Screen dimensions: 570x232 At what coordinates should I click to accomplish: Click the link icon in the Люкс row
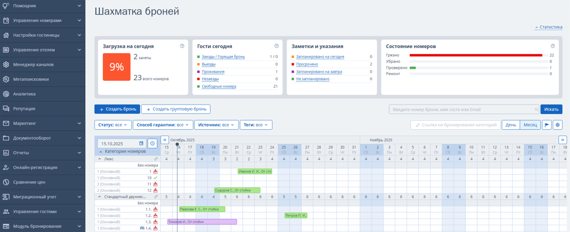[x=156, y=159]
